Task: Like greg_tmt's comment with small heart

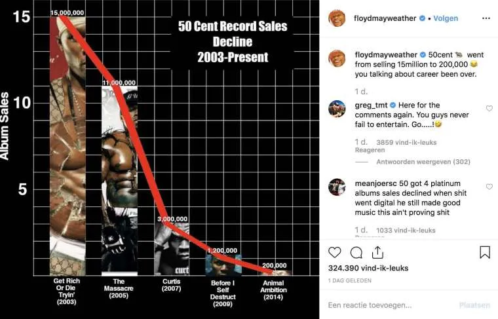Action: [489, 108]
